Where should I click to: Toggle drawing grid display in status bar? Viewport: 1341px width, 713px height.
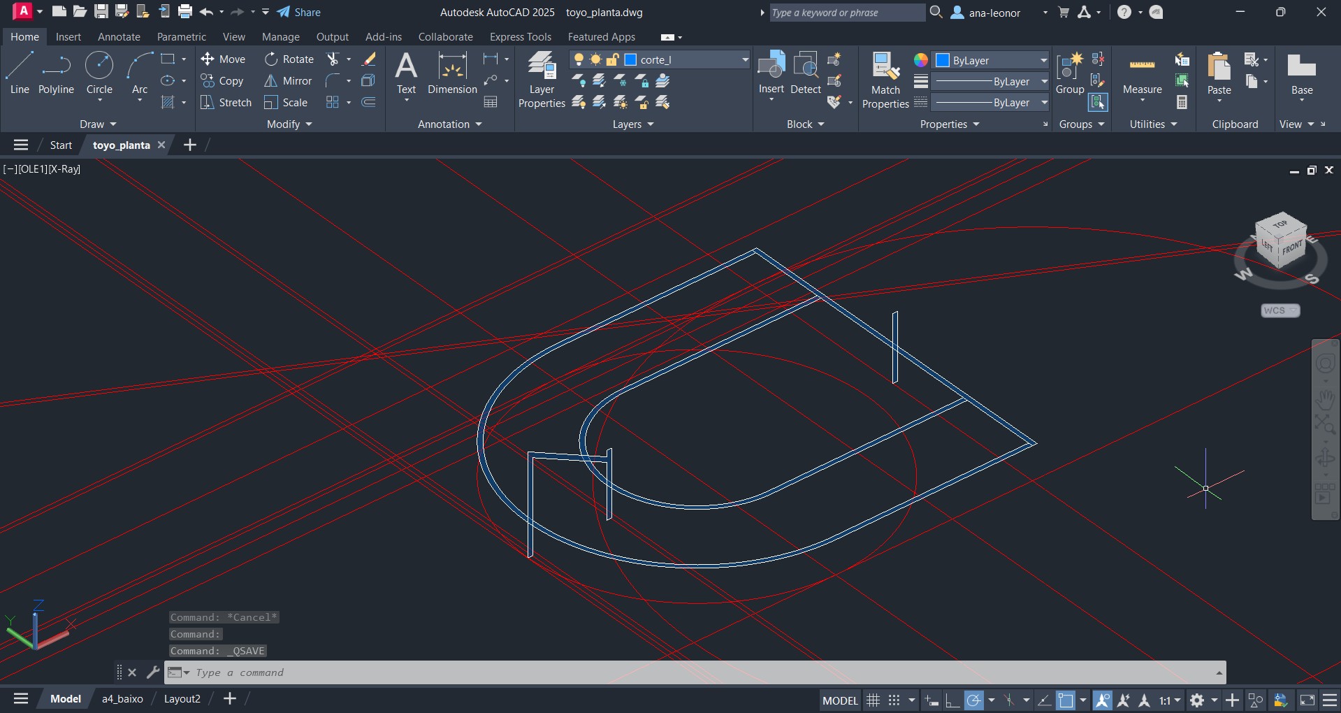[x=873, y=700]
